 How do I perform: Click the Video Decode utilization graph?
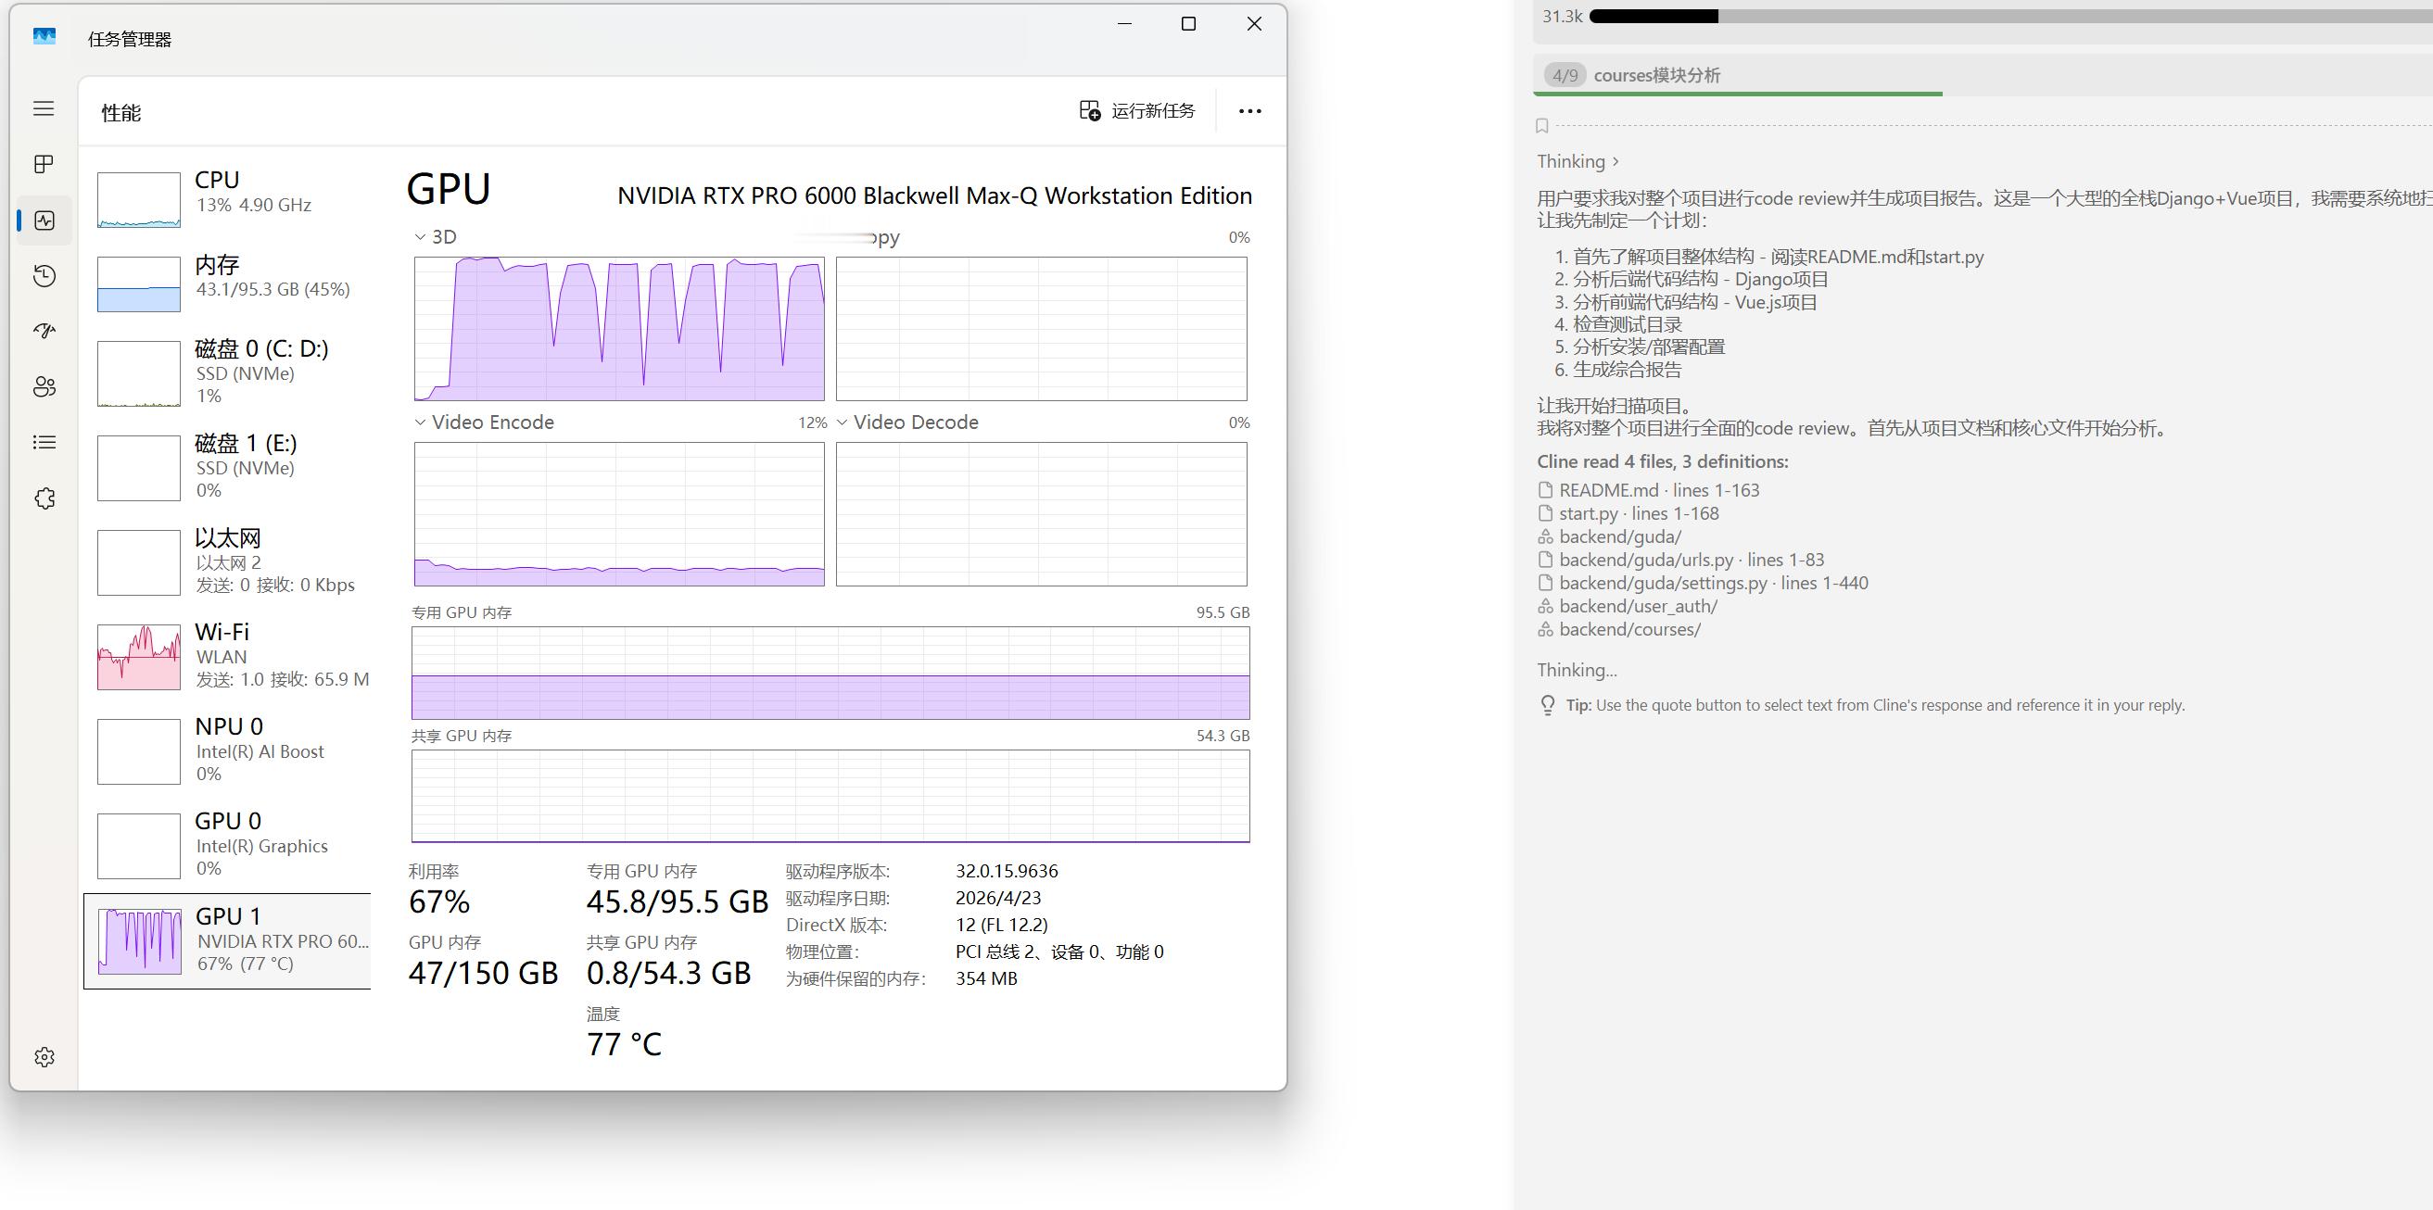pyautogui.click(x=1041, y=514)
